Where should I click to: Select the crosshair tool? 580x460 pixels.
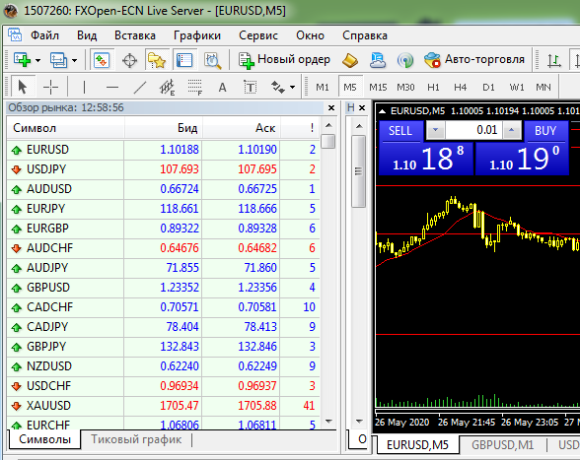tap(50, 88)
